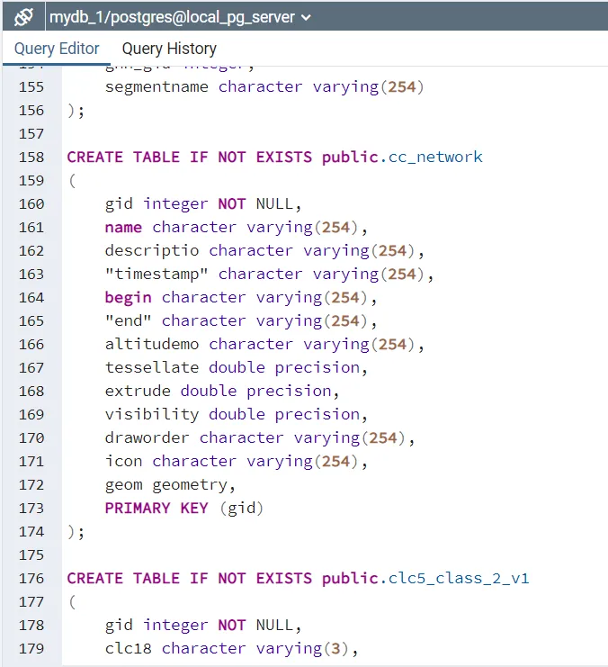This screenshot has width=608, height=667.
Task: Click the opening parenthesis on line 159
Action: [x=72, y=180]
